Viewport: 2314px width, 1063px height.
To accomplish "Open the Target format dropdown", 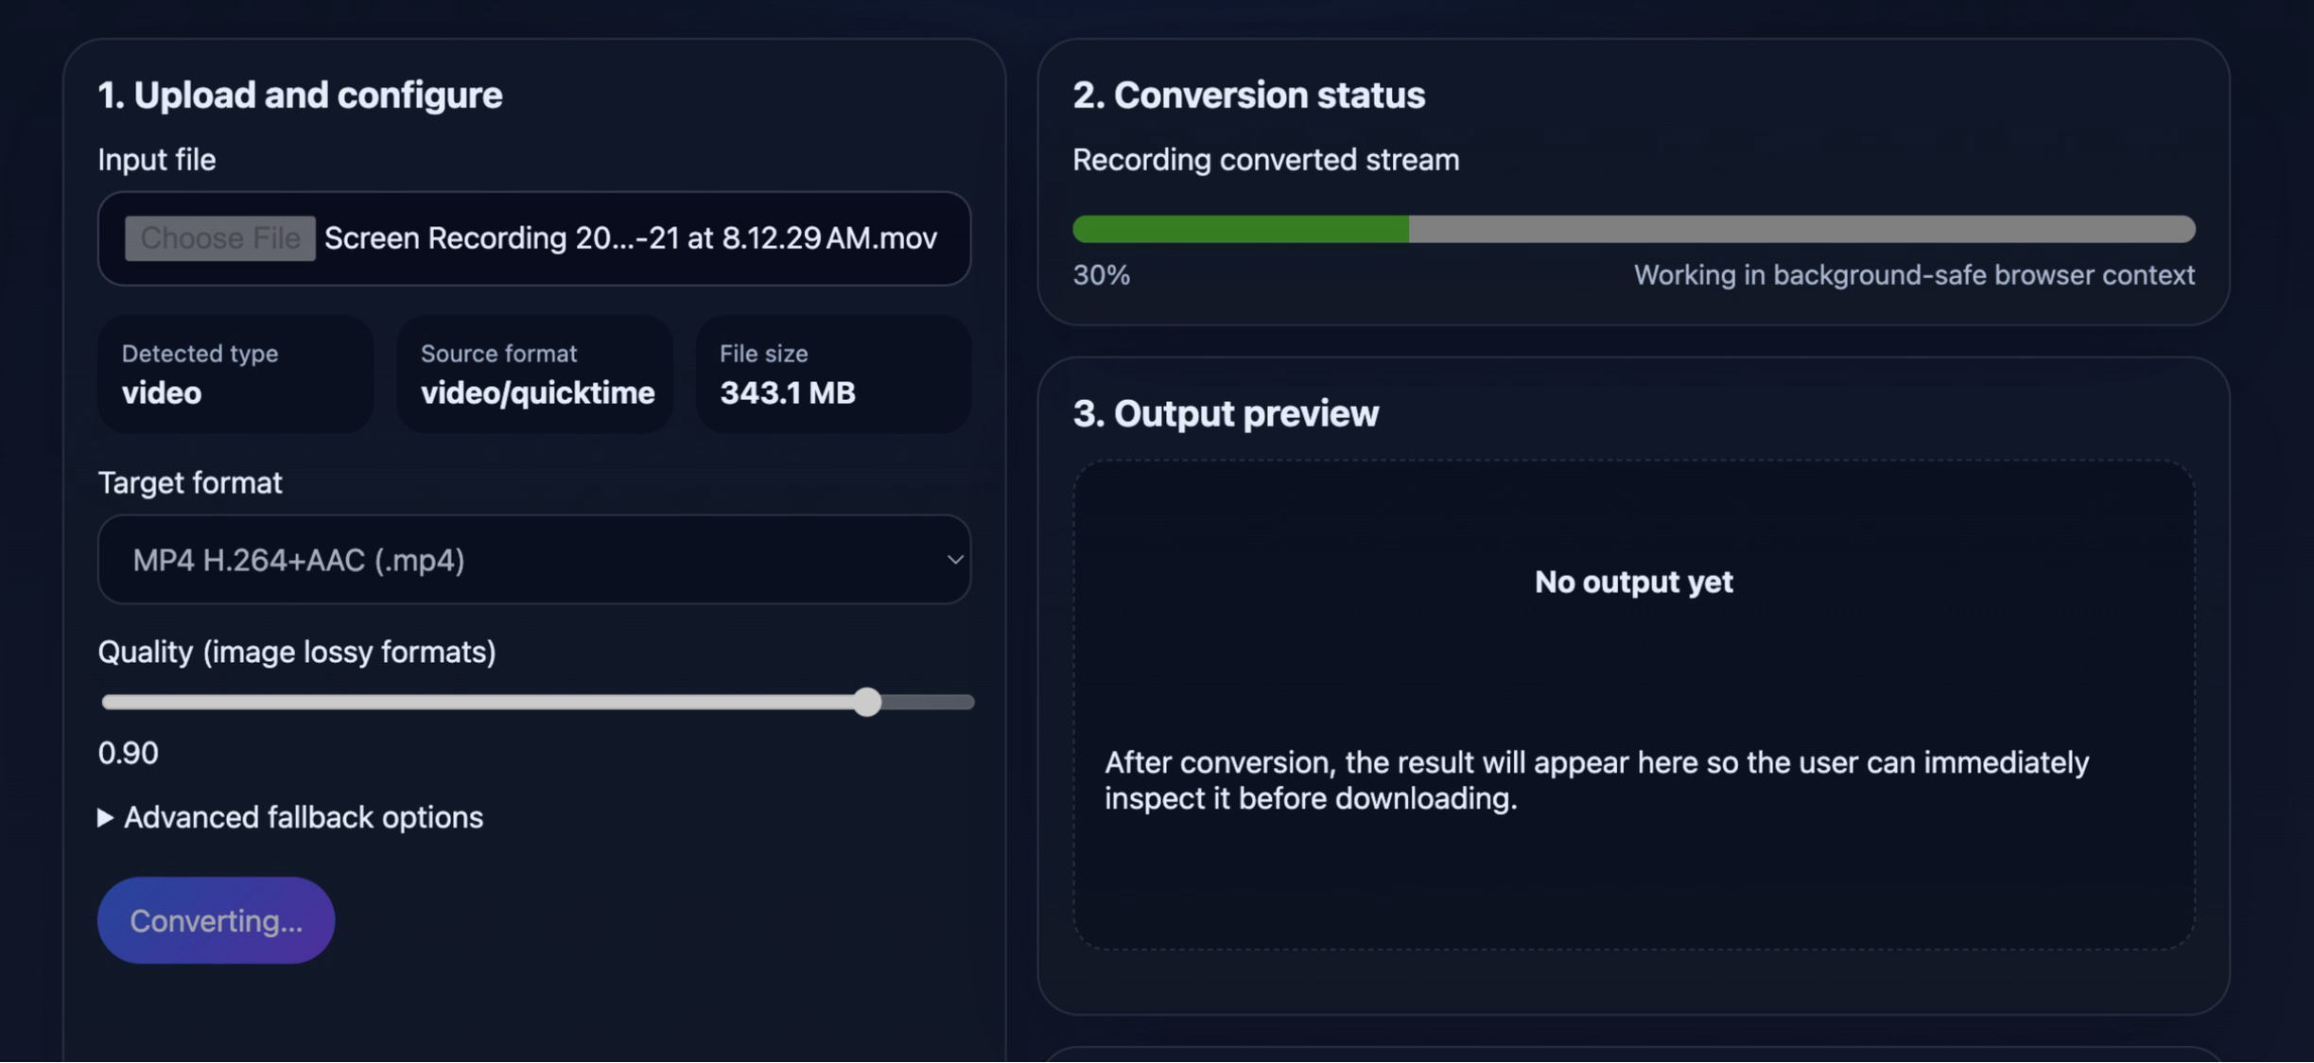I will click(x=532, y=559).
